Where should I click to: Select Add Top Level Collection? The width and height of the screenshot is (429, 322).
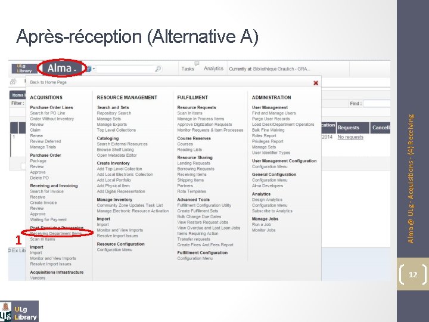pyautogui.click(x=119, y=169)
